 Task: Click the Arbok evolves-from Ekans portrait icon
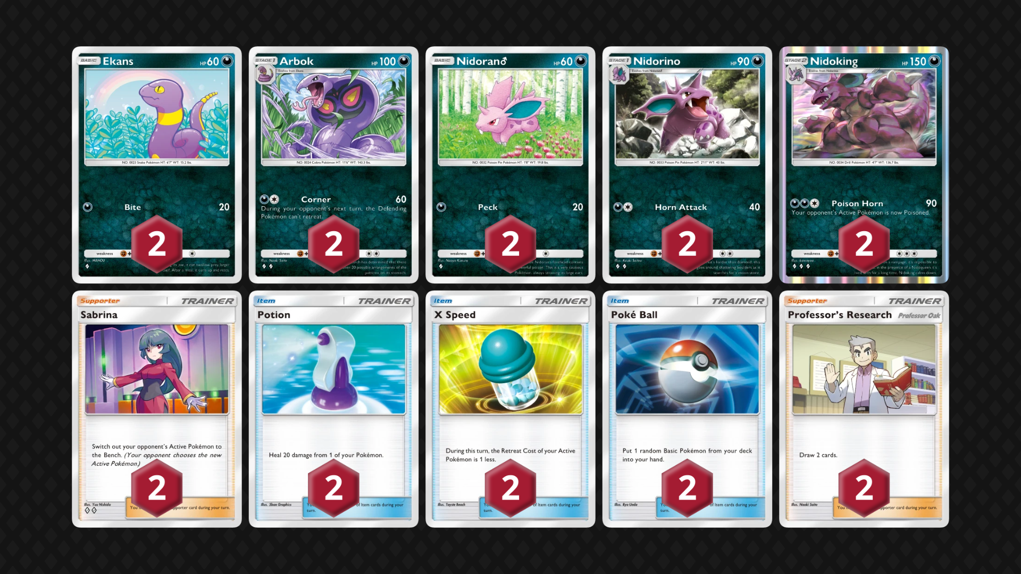click(264, 74)
